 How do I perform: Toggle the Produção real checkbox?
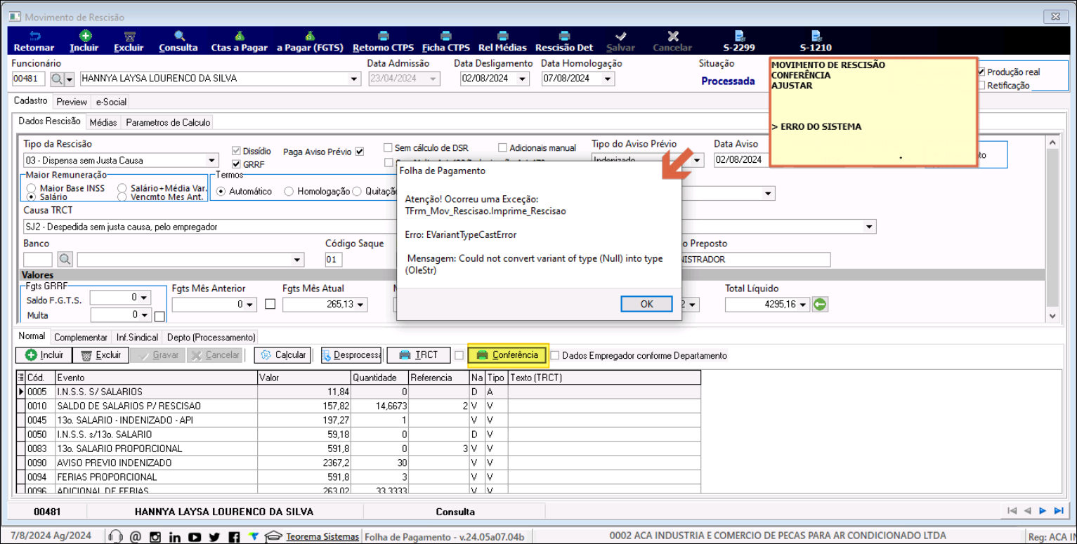[x=982, y=72]
